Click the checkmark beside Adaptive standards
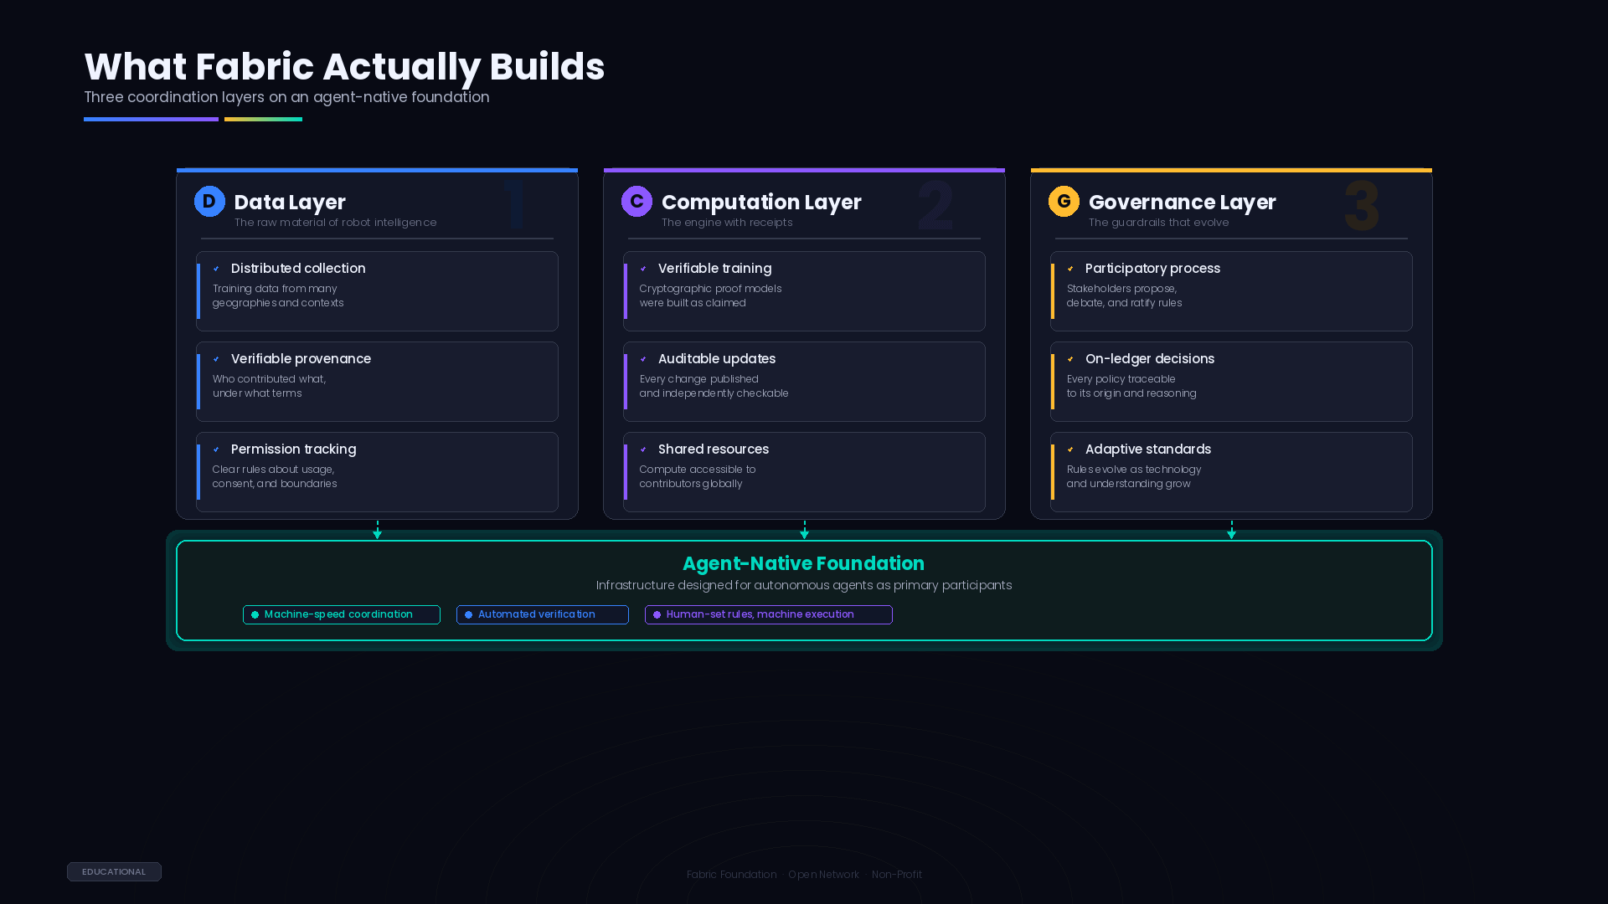This screenshot has width=1608, height=904. click(x=1070, y=449)
